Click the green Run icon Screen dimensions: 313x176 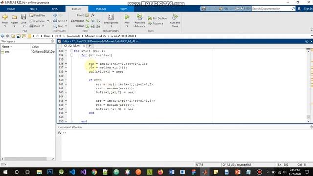127,17
